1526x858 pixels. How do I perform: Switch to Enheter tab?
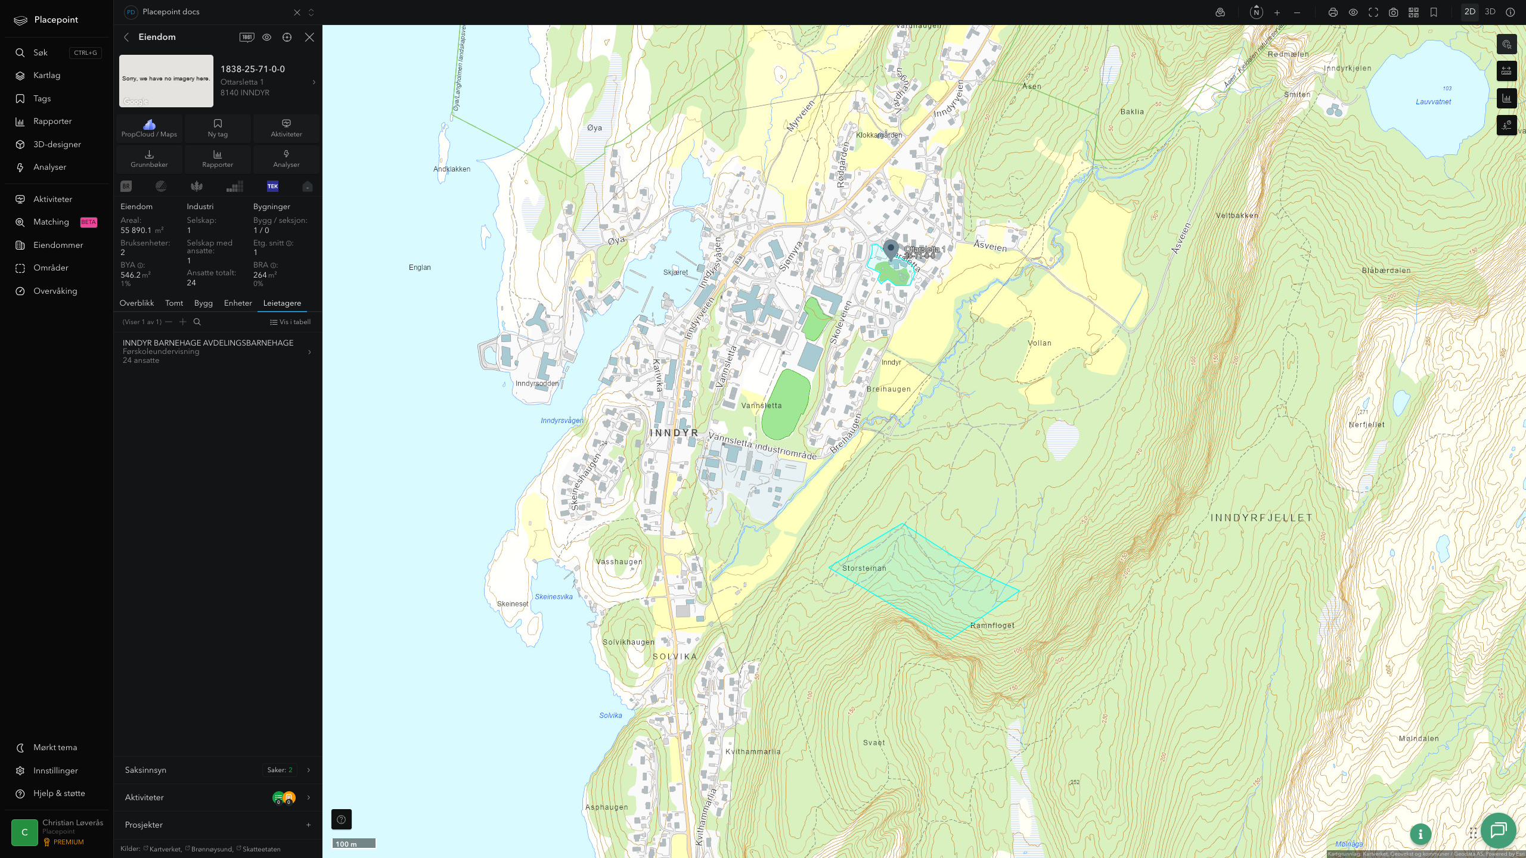coord(238,303)
